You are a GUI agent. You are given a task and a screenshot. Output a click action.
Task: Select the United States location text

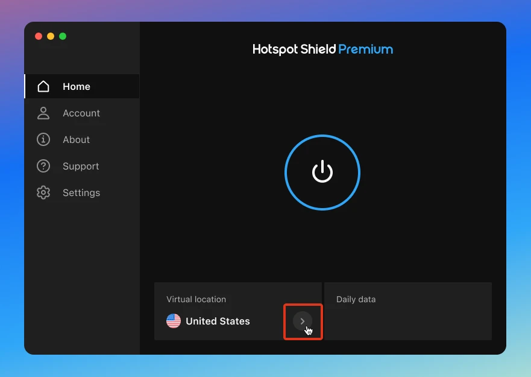[x=218, y=321]
